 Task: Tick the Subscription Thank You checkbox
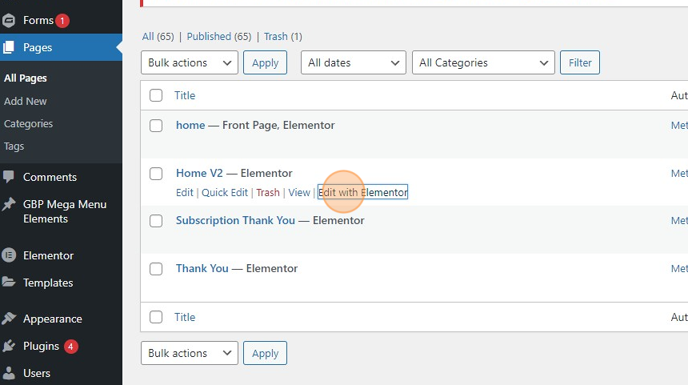156,221
